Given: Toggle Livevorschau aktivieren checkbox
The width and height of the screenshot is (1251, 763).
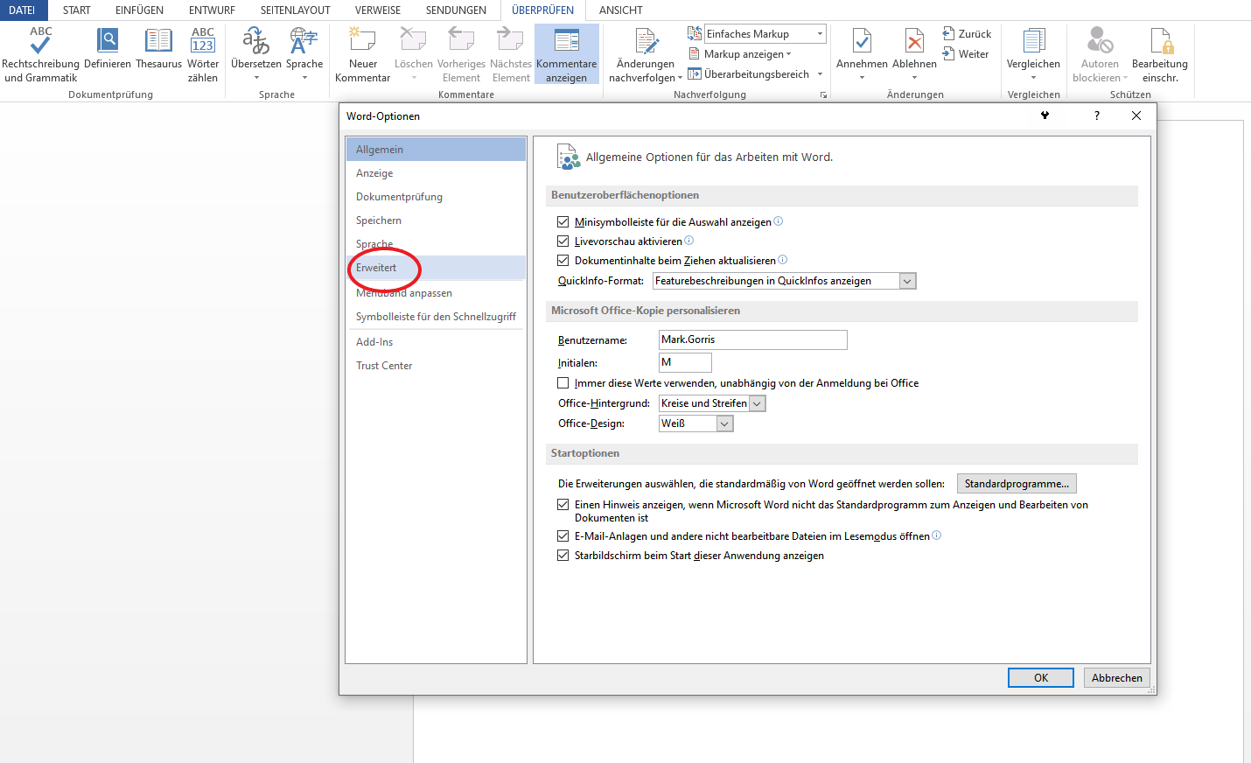Looking at the screenshot, I should (563, 241).
